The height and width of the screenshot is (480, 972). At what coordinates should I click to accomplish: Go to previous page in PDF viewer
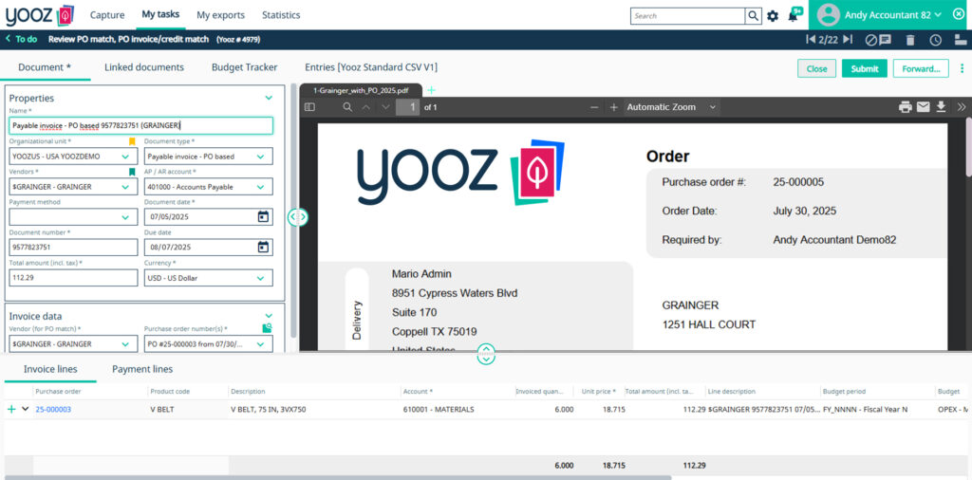click(365, 107)
